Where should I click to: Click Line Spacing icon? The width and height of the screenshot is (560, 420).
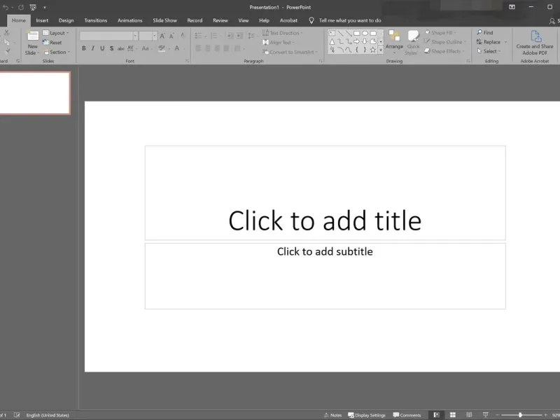251,36
